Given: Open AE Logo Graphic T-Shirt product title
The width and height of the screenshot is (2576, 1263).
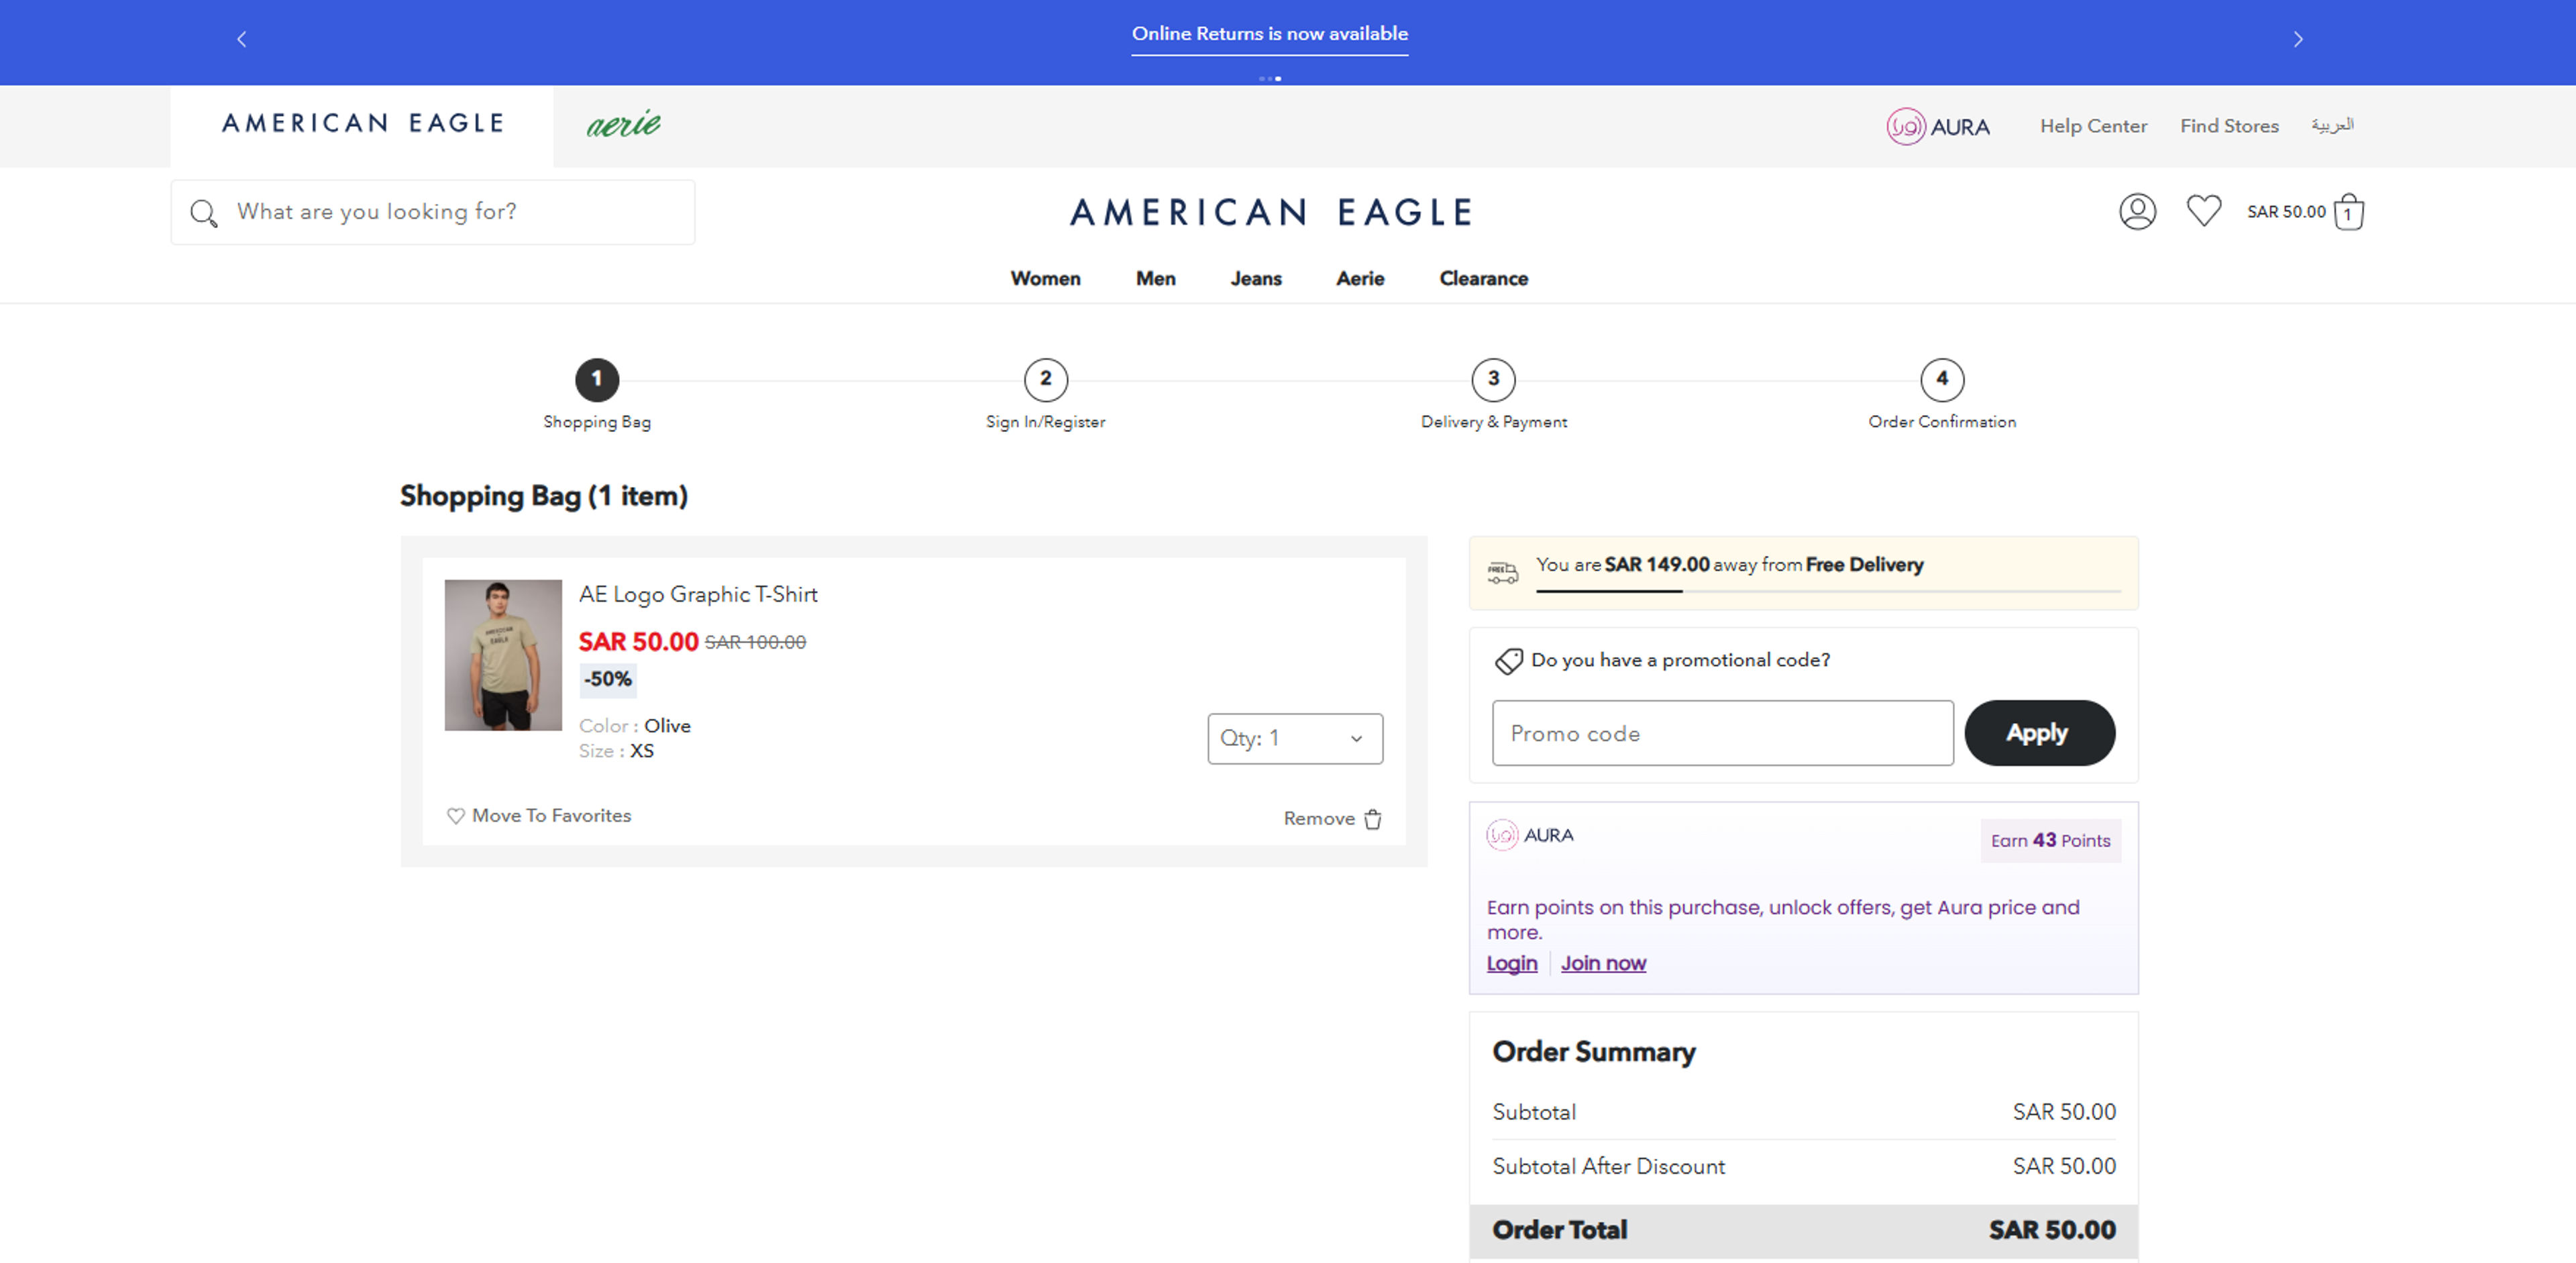Looking at the screenshot, I should tap(698, 595).
